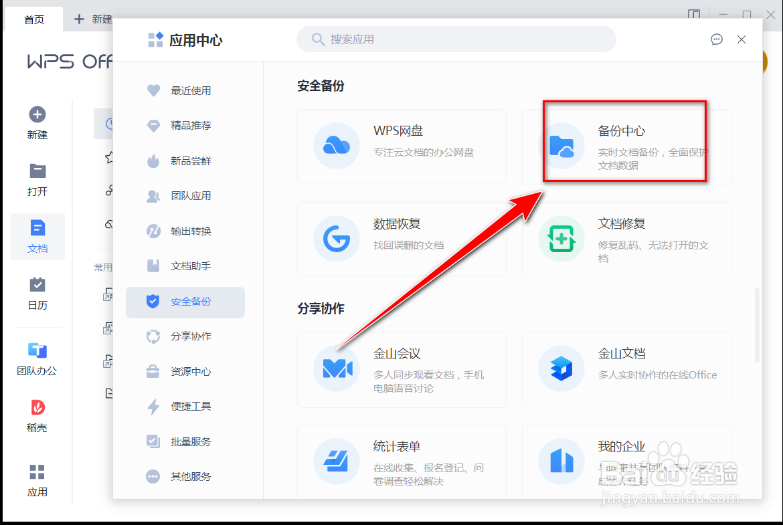Select 其他服务 category
Image resolution: width=783 pixels, height=525 pixels.
[185, 477]
